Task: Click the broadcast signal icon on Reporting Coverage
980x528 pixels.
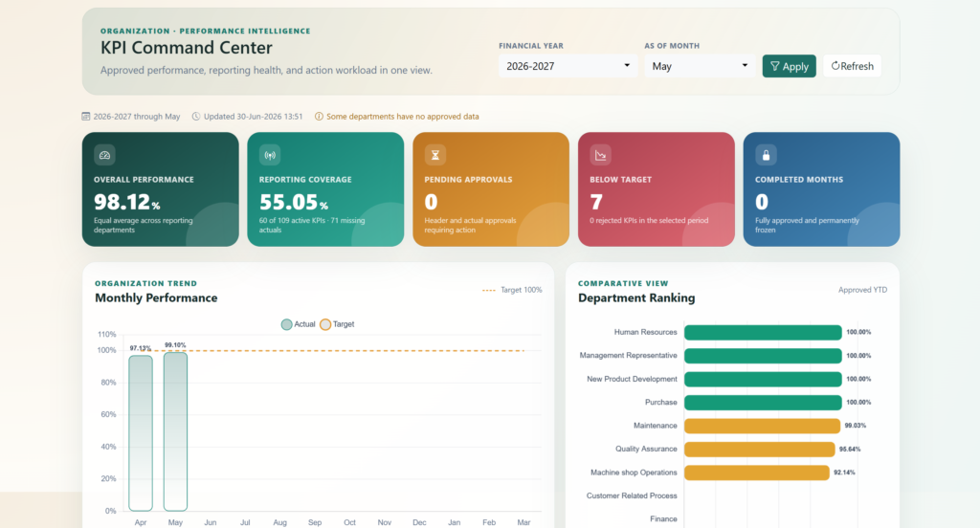Action: point(270,155)
